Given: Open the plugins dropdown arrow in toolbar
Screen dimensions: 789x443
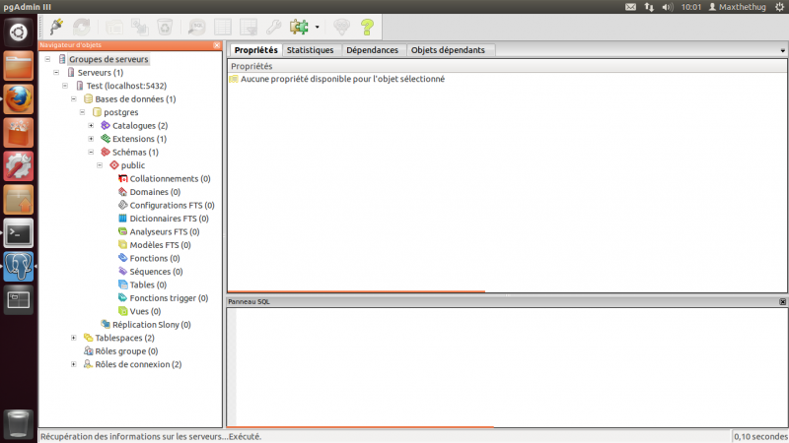Looking at the screenshot, I should point(317,27).
